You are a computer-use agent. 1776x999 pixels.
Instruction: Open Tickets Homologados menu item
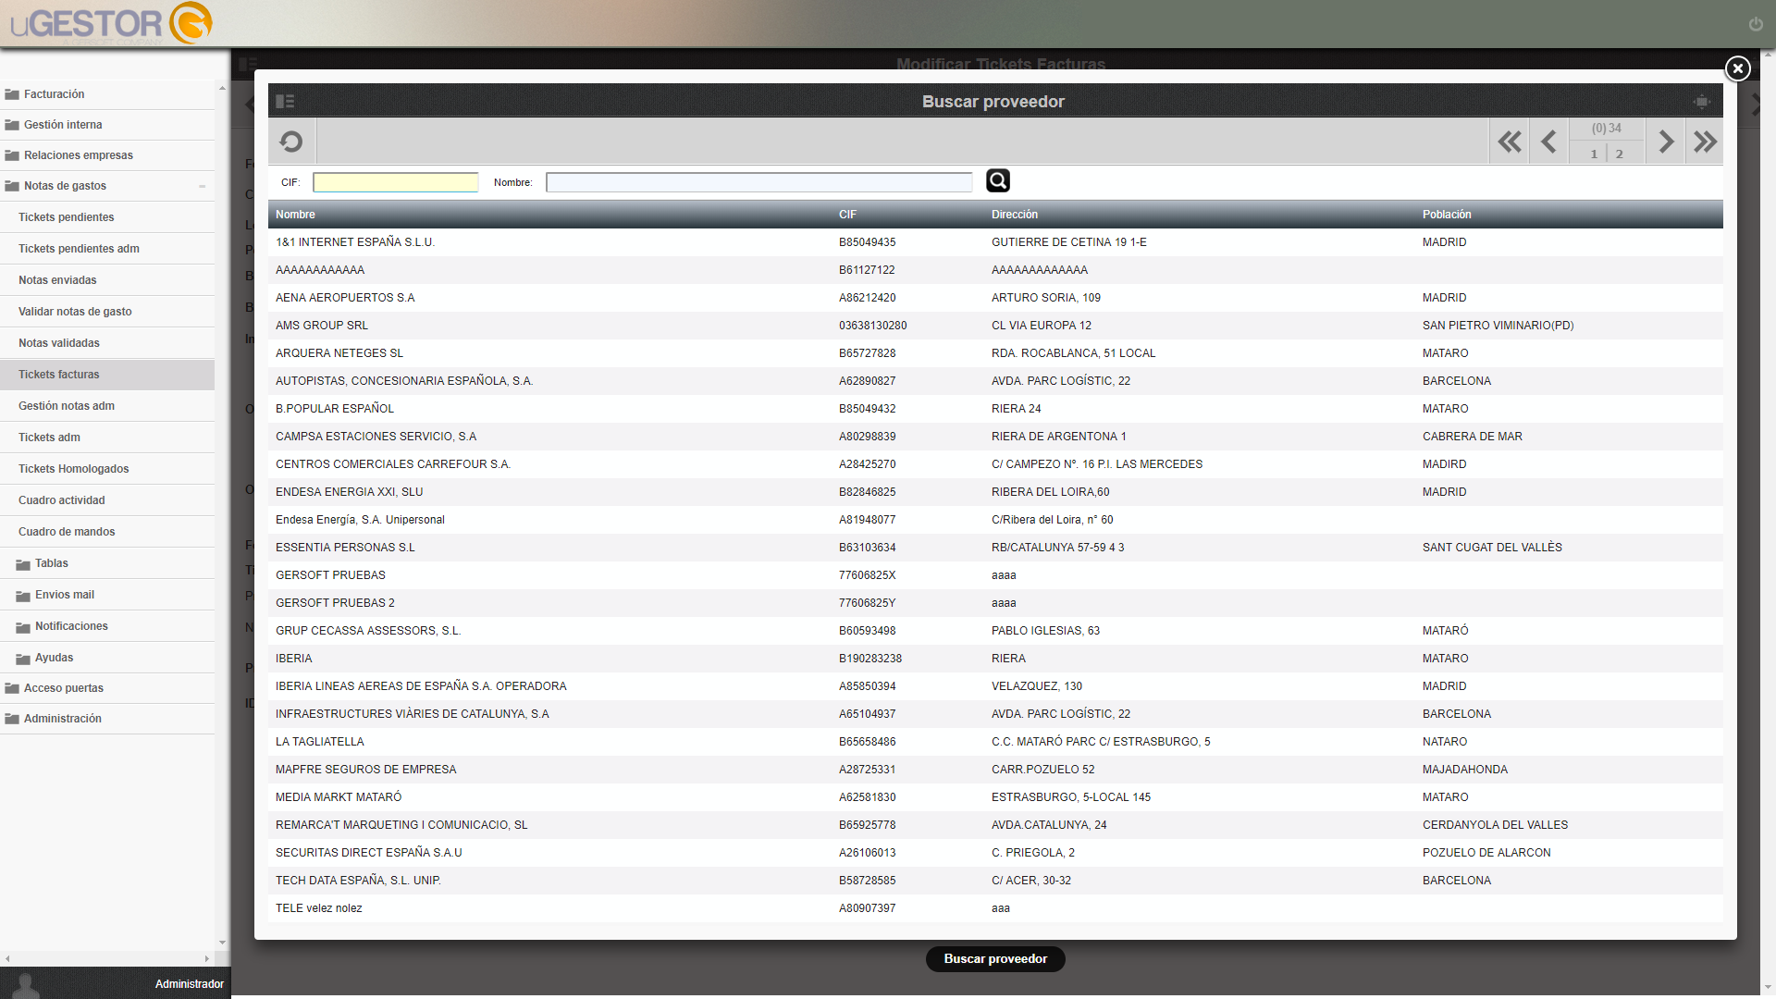(107, 469)
